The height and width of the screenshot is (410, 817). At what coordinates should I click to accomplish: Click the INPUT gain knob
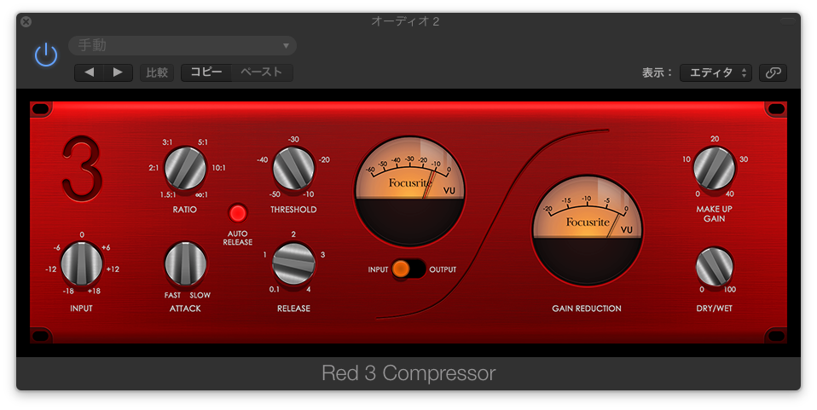pos(82,263)
